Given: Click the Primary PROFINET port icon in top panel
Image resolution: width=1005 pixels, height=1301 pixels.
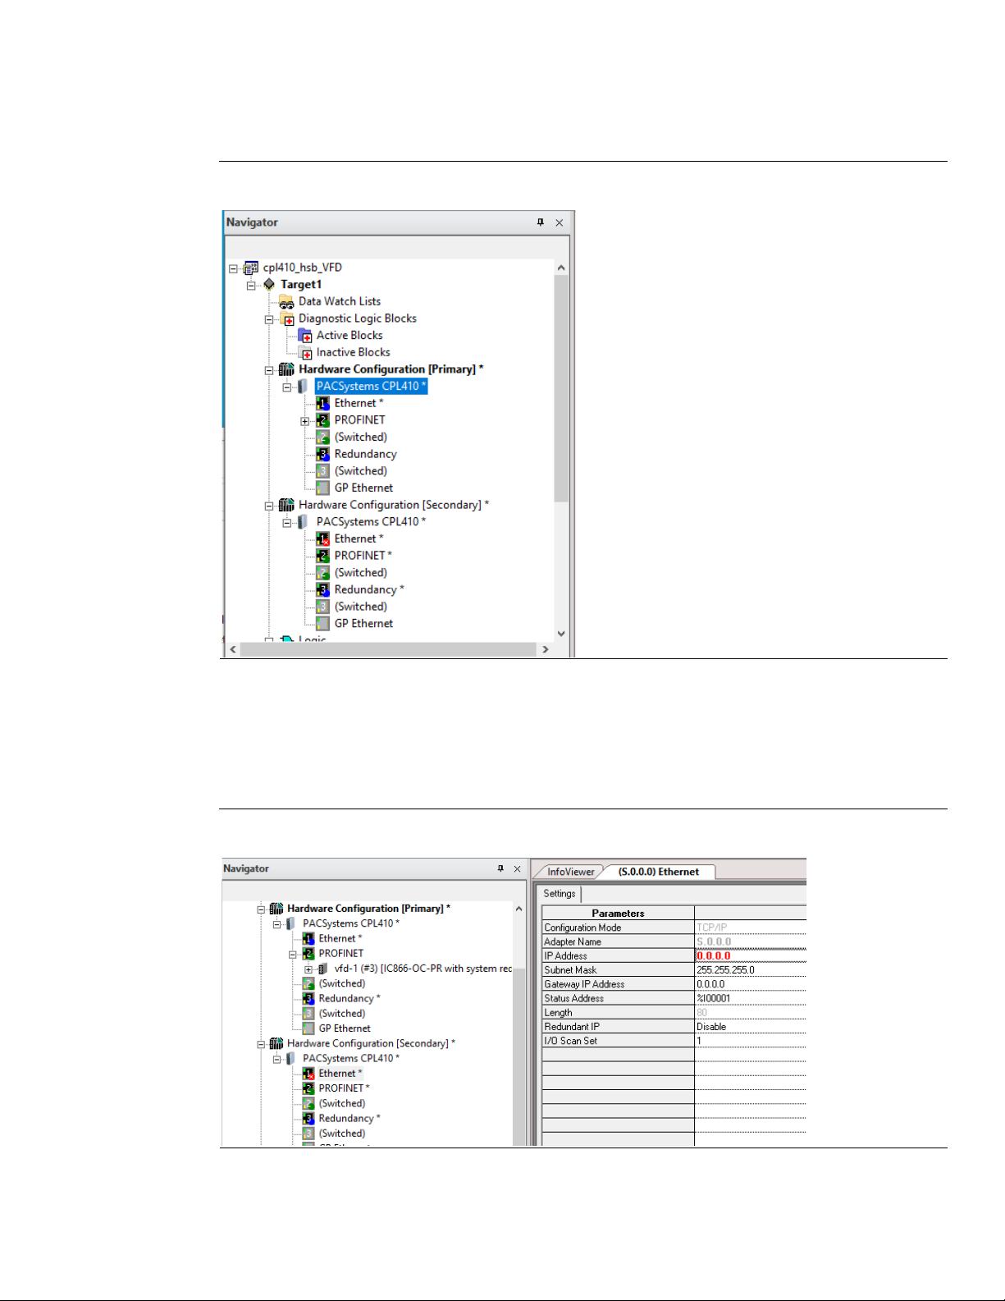Looking at the screenshot, I should click(323, 420).
